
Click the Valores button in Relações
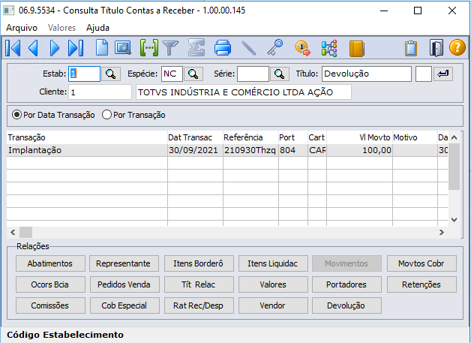(x=273, y=284)
